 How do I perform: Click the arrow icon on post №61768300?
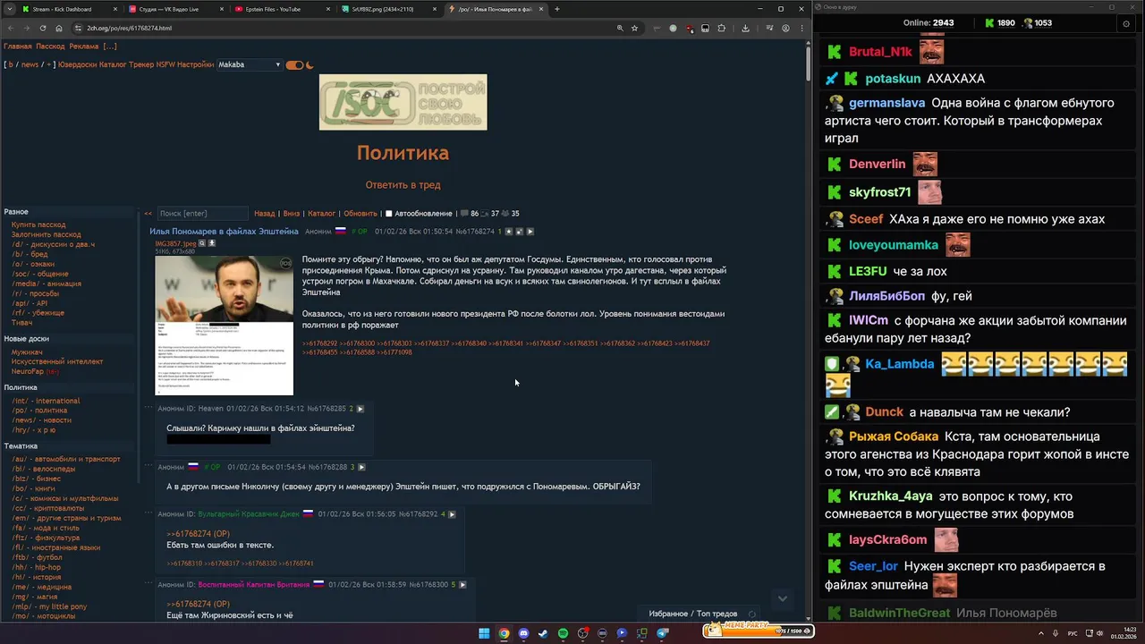point(462,585)
